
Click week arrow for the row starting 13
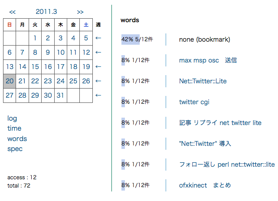[98, 67]
